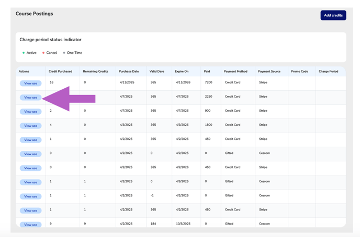The width and height of the screenshot is (360, 237).
Task: Click the green Active indicator dot
Action: (x=24, y=53)
